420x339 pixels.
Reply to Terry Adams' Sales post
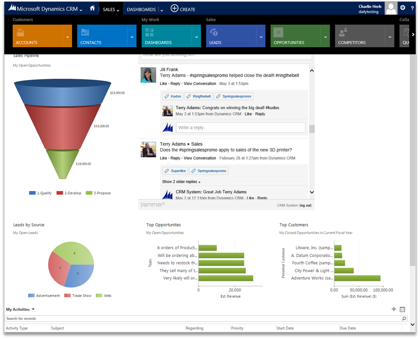point(175,158)
